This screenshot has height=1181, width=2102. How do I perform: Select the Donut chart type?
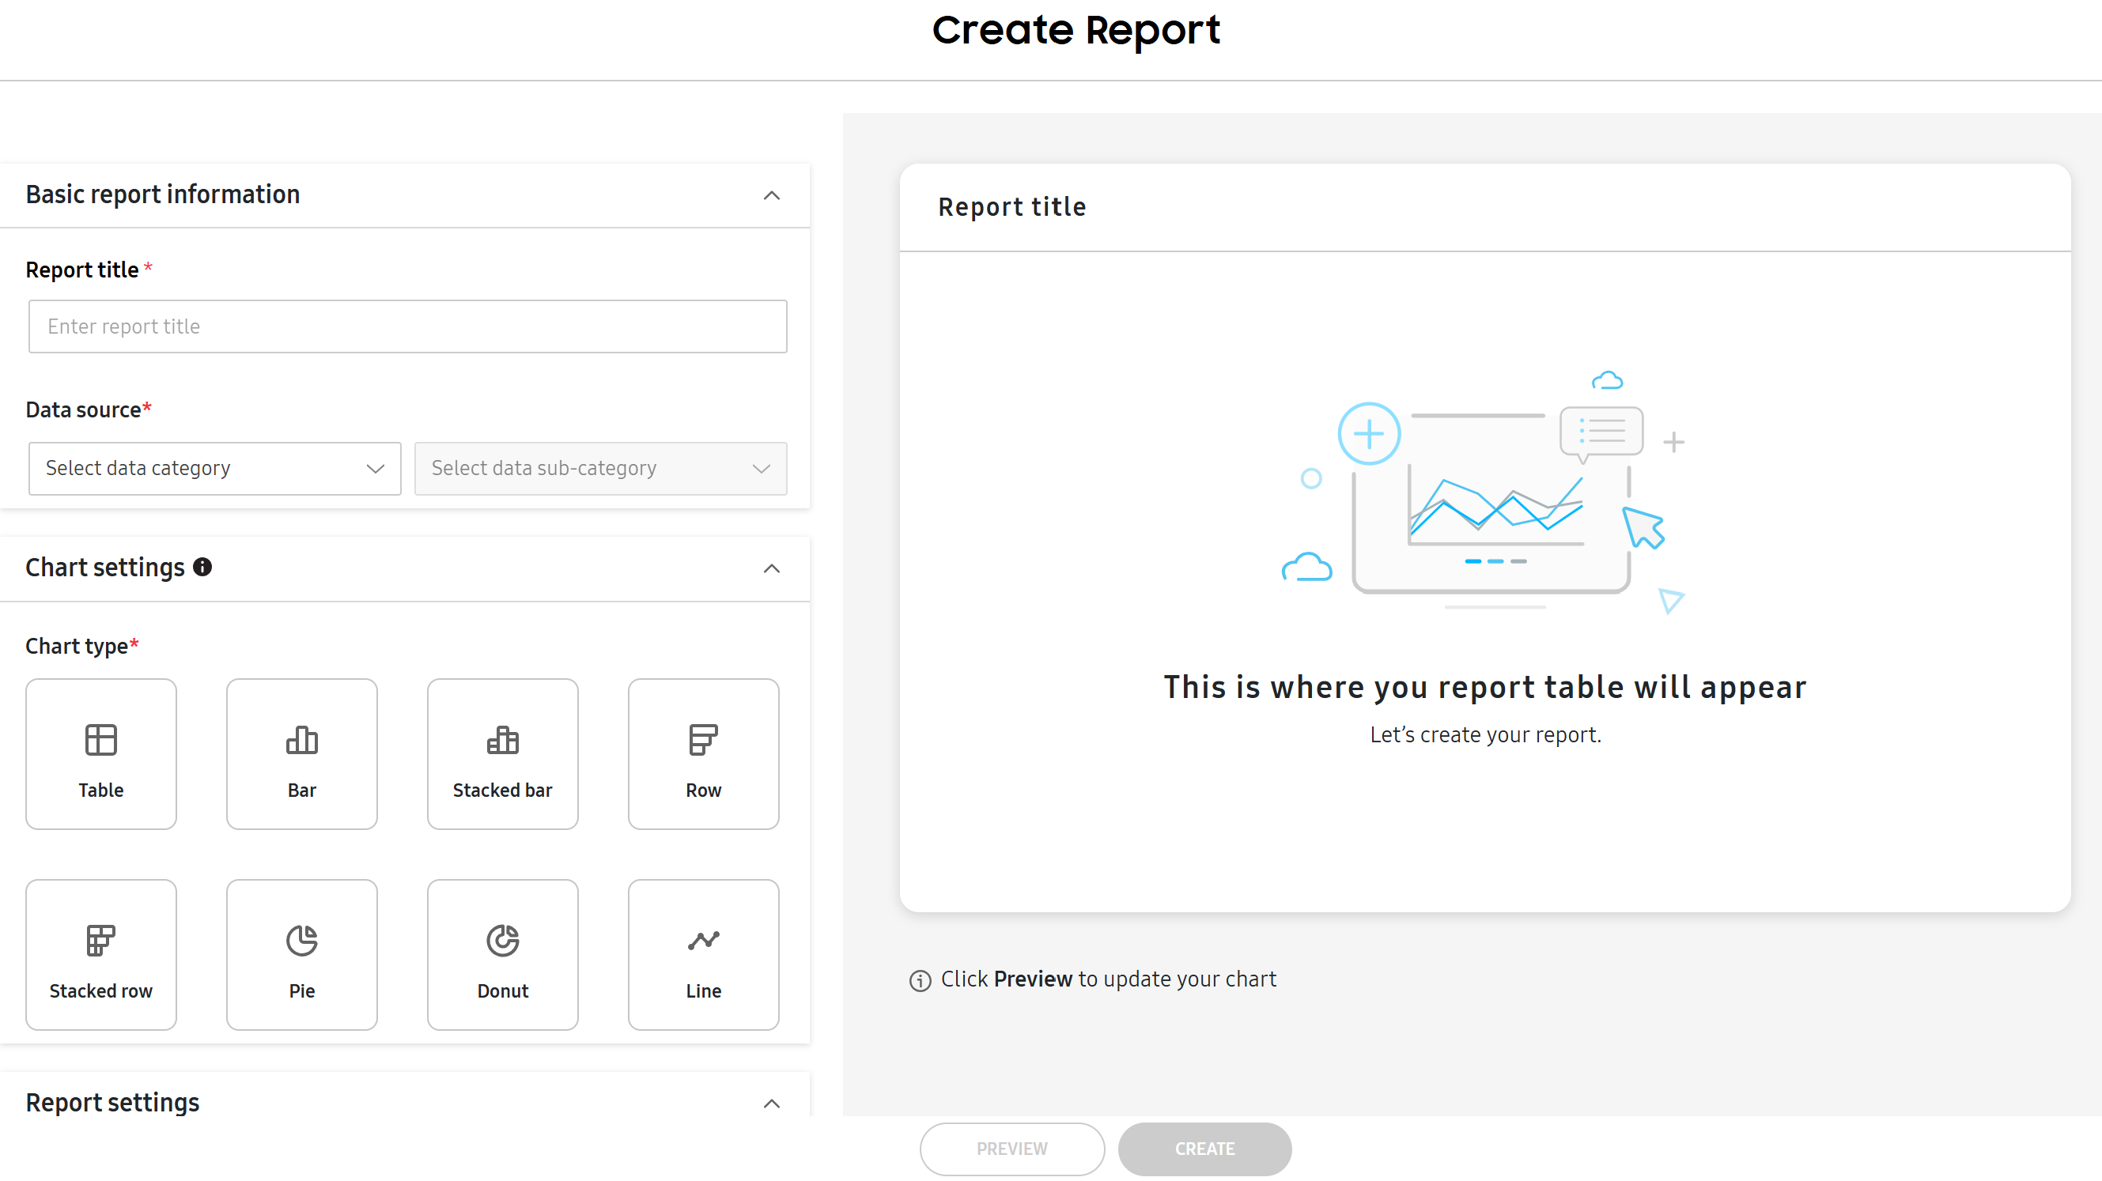[x=503, y=954]
